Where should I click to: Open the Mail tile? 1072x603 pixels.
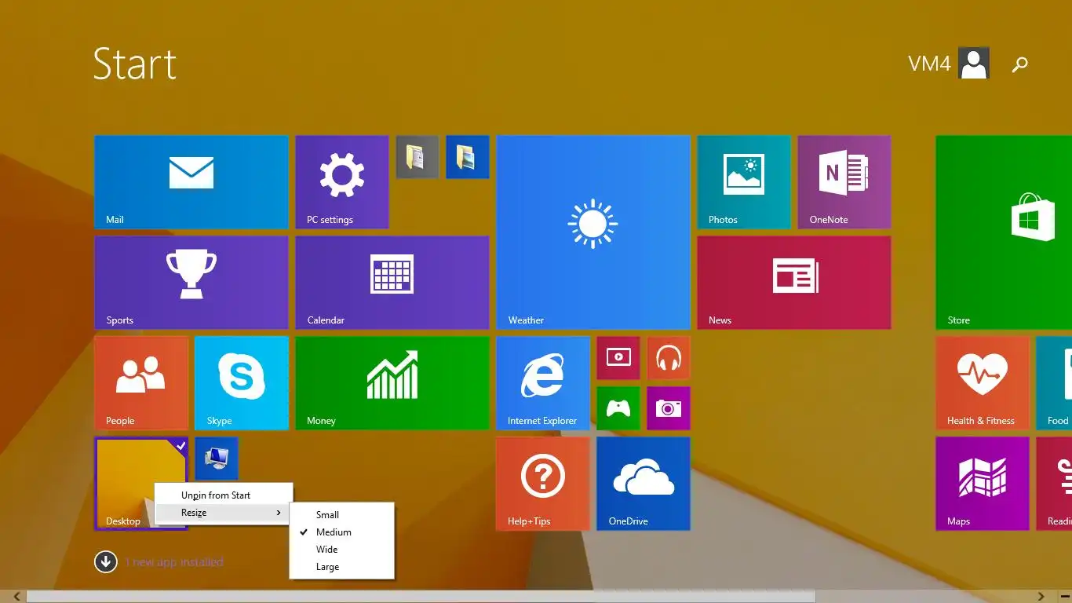191,182
